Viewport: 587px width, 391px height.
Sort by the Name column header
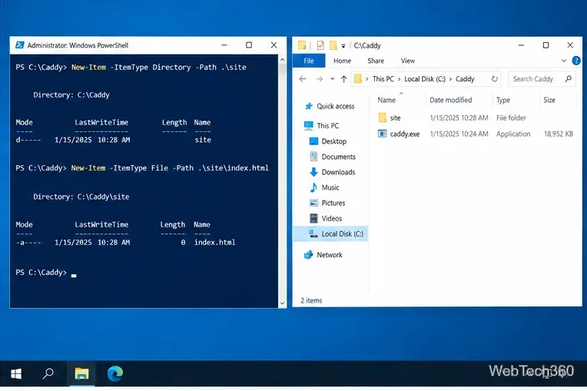coord(386,100)
